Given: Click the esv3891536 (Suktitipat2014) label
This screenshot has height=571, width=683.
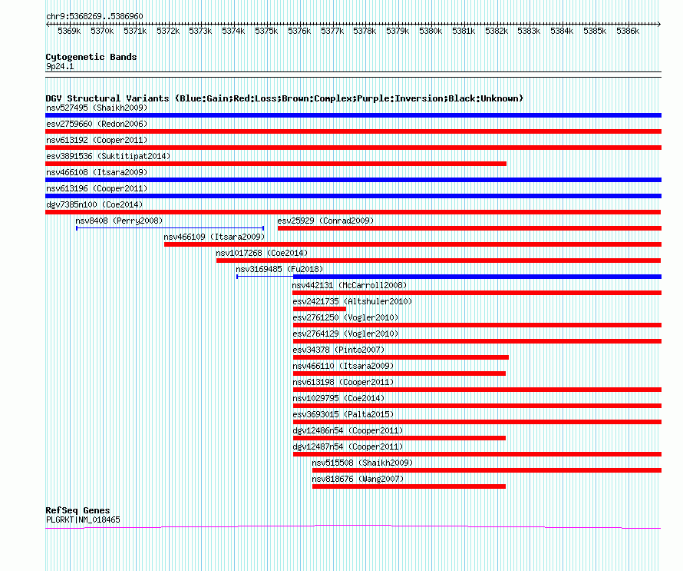Looking at the screenshot, I should (x=108, y=156).
